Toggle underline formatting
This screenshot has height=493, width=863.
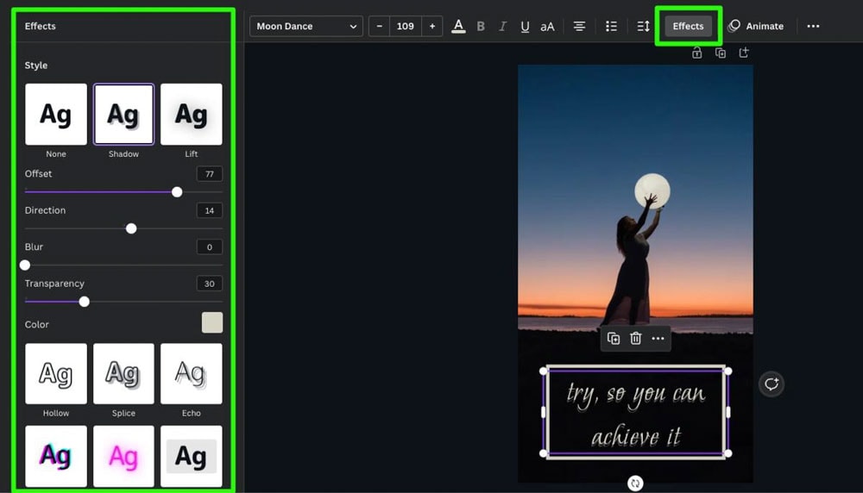pos(525,27)
